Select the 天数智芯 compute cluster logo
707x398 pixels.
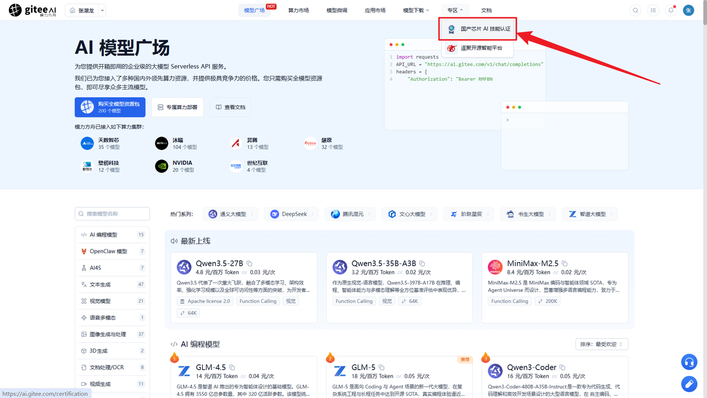(x=87, y=144)
